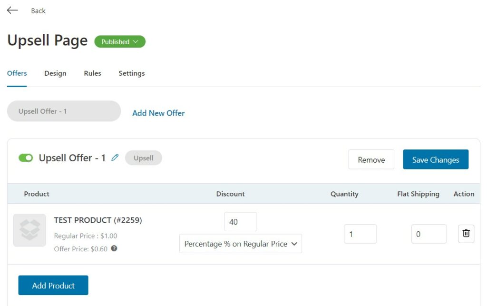Click the Save Changes button
Image resolution: width=487 pixels, height=306 pixels.
click(436, 159)
